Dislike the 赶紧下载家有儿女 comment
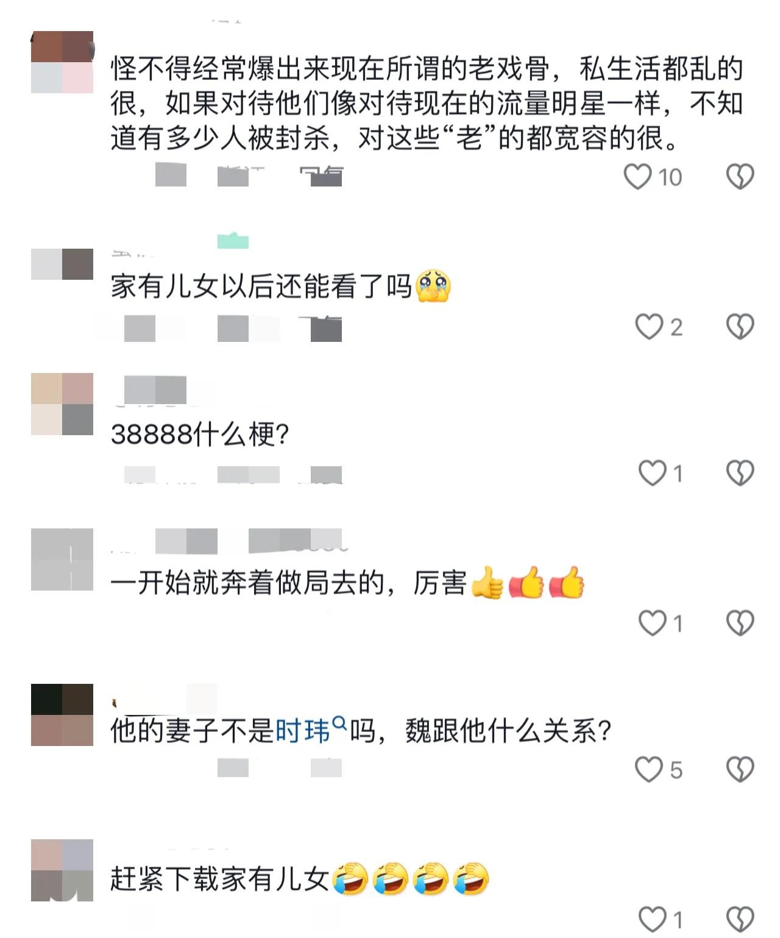This screenshot has width=780, height=938. click(x=740, y=919)
